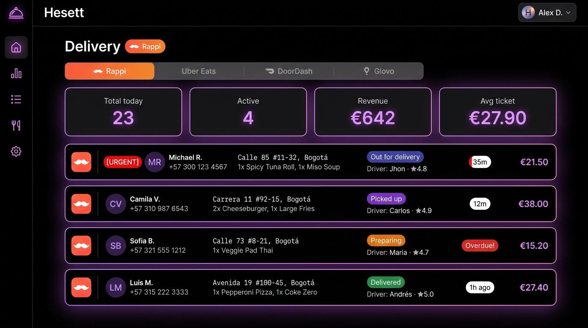Screen dimensions: 588x328
Task: Open the Revenue stat card
Action: 373,112
